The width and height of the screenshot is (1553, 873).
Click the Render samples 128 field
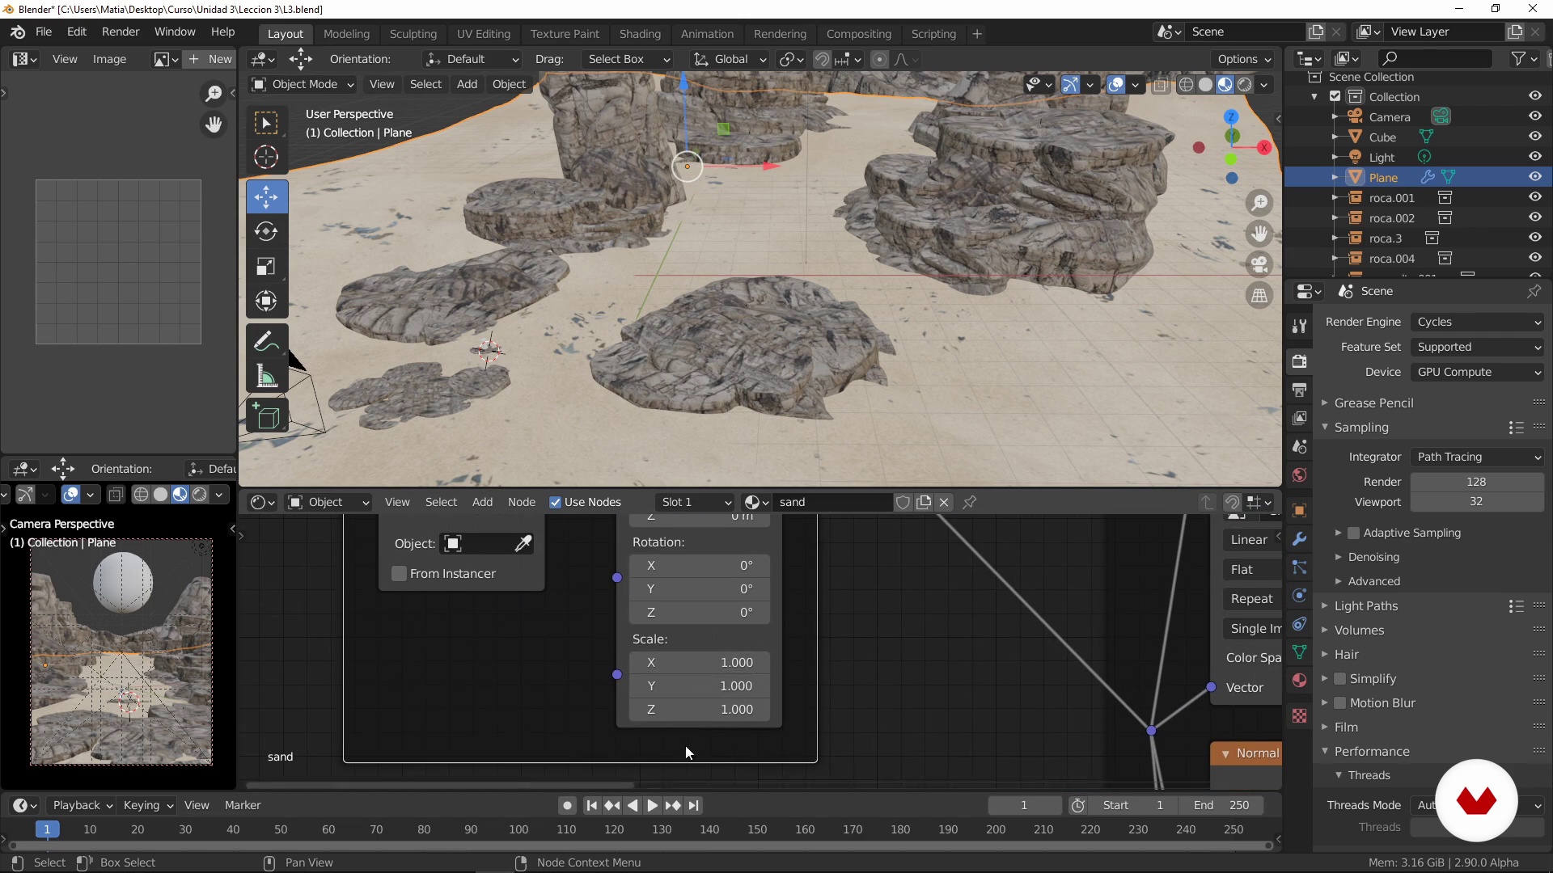click(x=1477, y=482)
